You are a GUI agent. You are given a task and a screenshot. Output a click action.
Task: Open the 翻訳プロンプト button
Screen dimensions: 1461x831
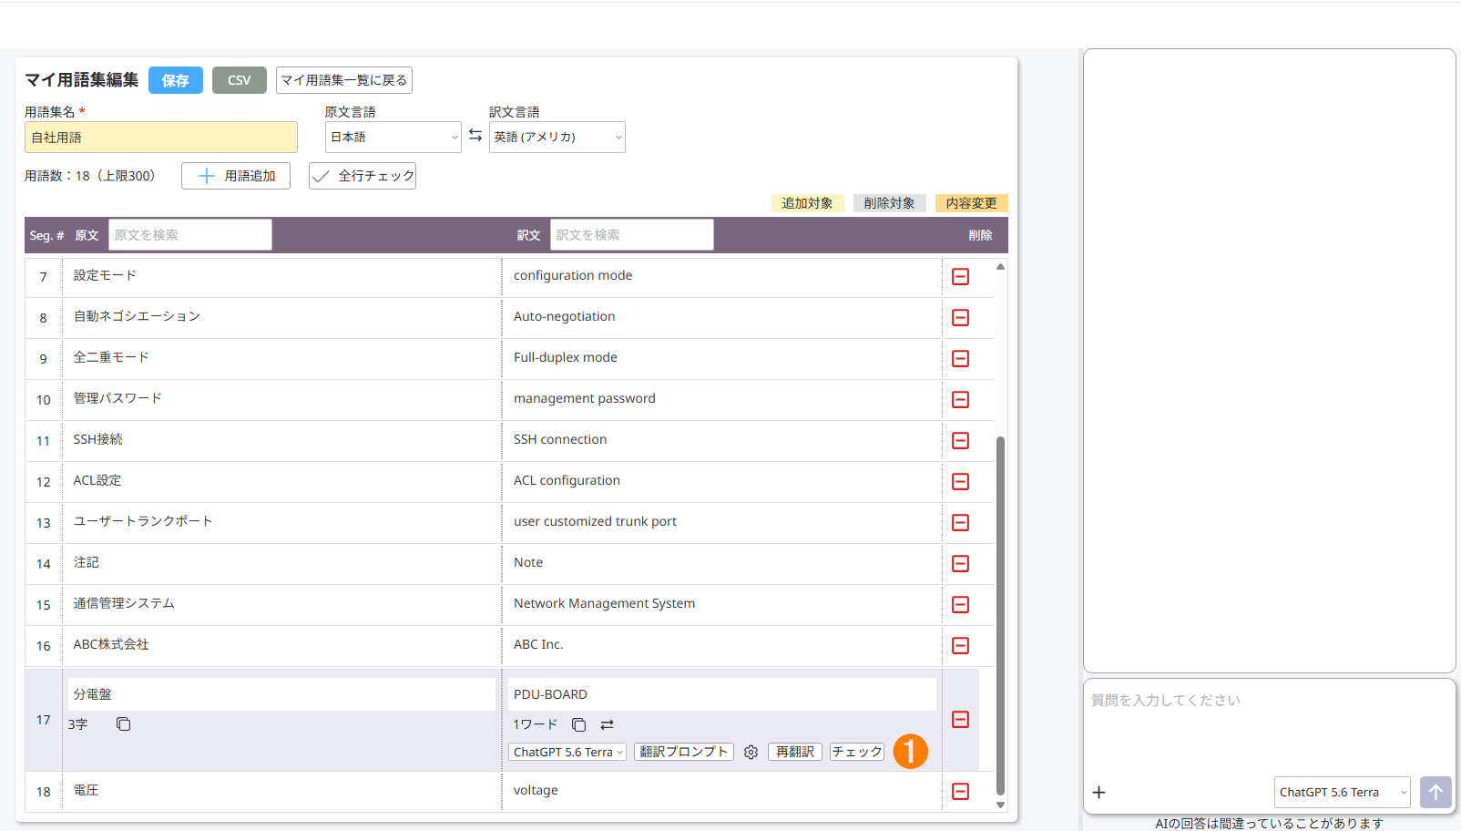coord(684,752)
